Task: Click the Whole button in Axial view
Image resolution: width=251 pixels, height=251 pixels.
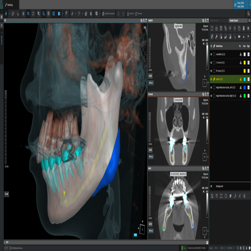Action: coord(151,231)
